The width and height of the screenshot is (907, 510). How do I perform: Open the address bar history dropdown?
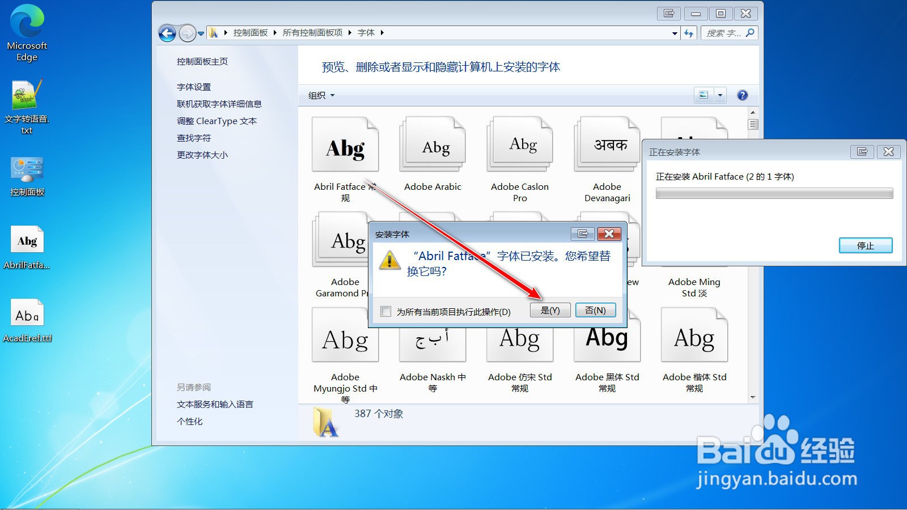coord(674,33)
